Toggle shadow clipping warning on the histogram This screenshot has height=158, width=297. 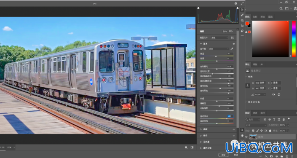198,8
